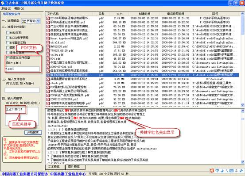The height and width of the screenshot is (176, 245).
Task: Enable the WORD文档 checkbox
Action: pyautogui.click(x=8, y=32)
